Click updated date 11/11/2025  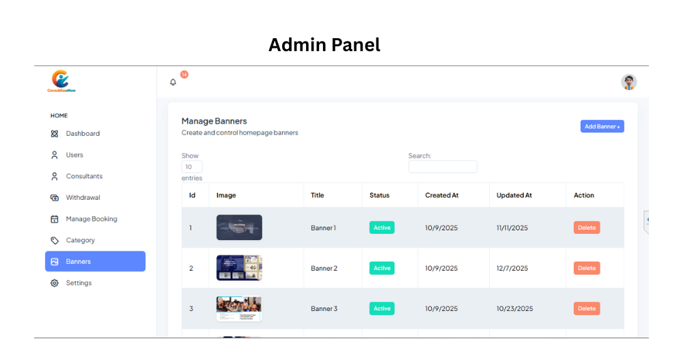(512, 228)
